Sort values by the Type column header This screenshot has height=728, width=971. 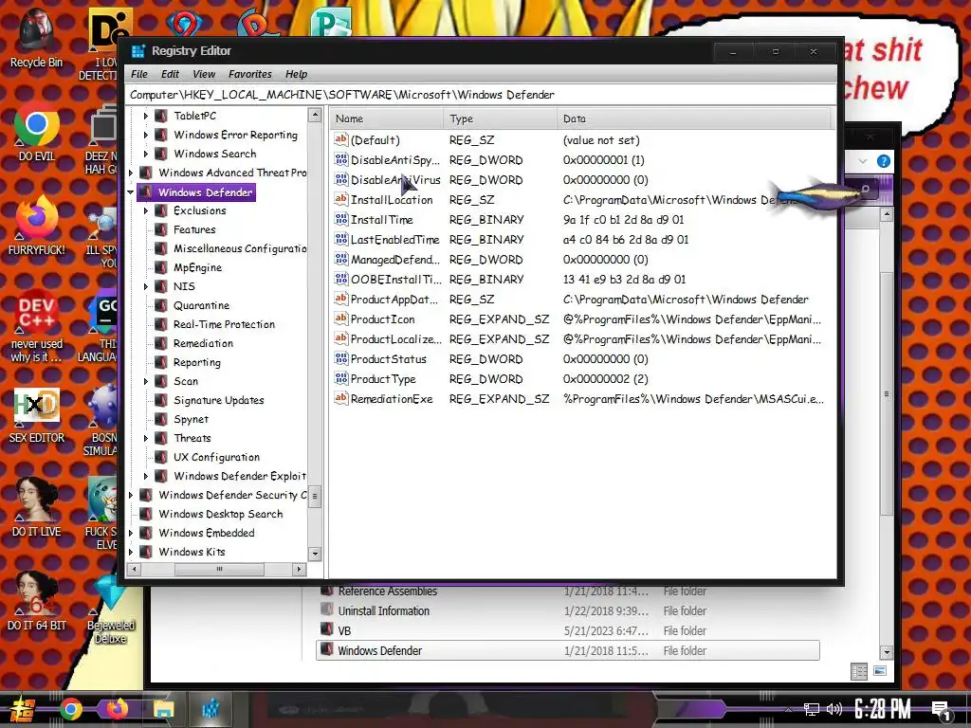click(500, 118)
